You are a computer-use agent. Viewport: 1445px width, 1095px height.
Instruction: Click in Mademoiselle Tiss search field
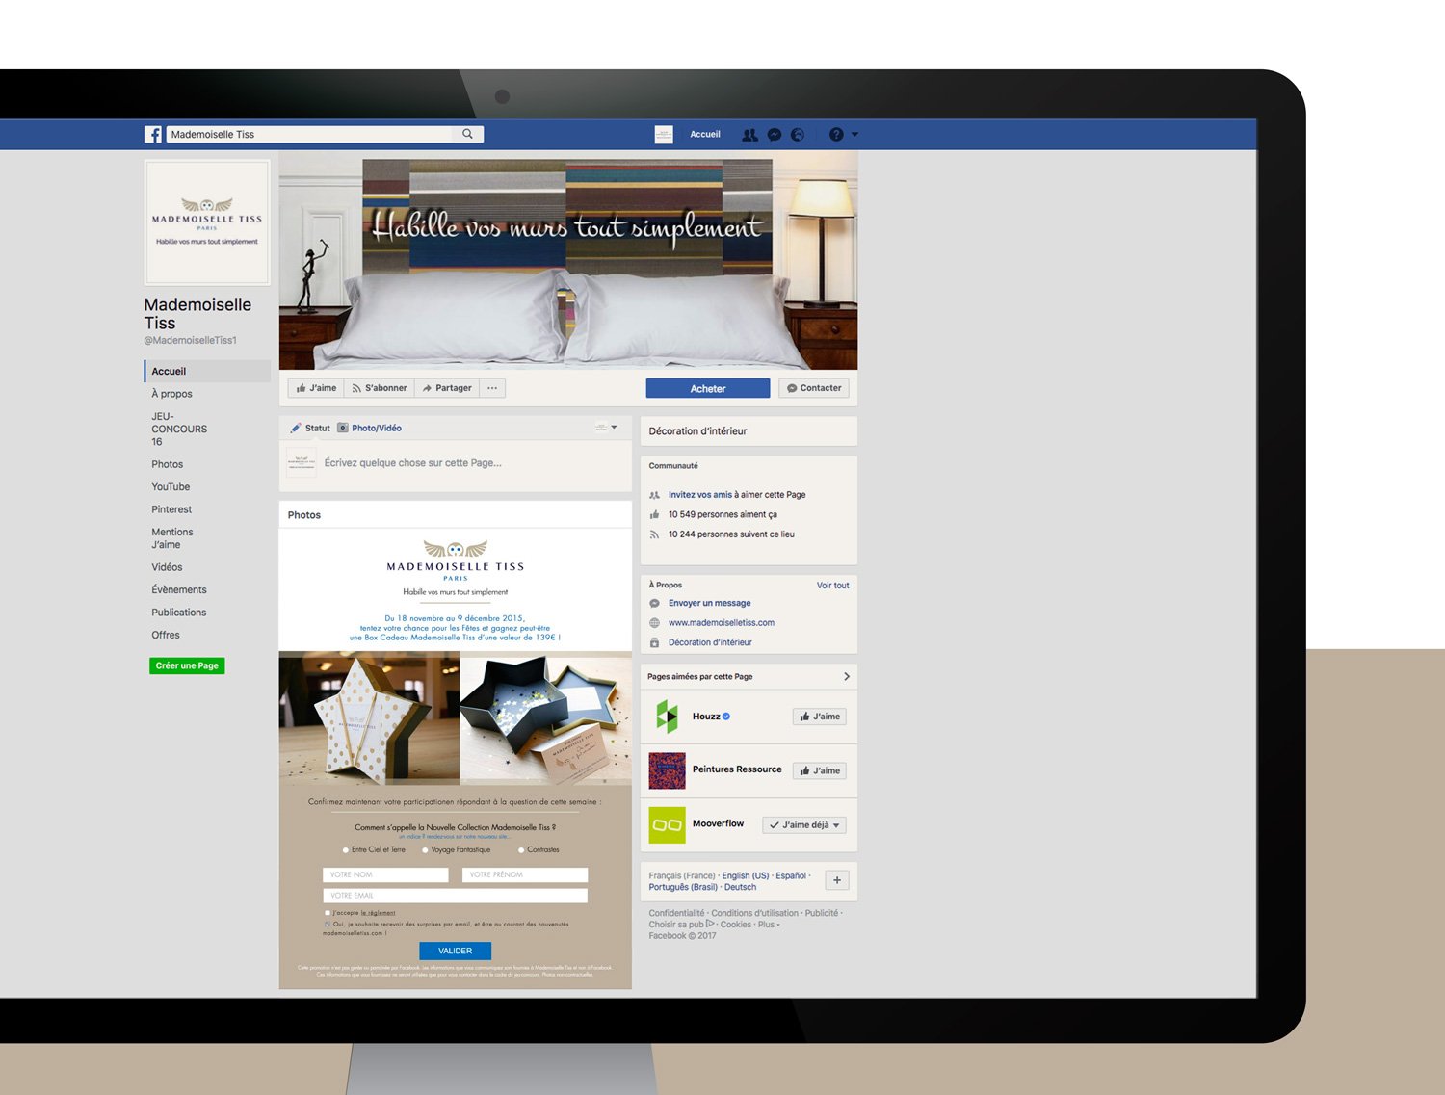tap(310, 135)
